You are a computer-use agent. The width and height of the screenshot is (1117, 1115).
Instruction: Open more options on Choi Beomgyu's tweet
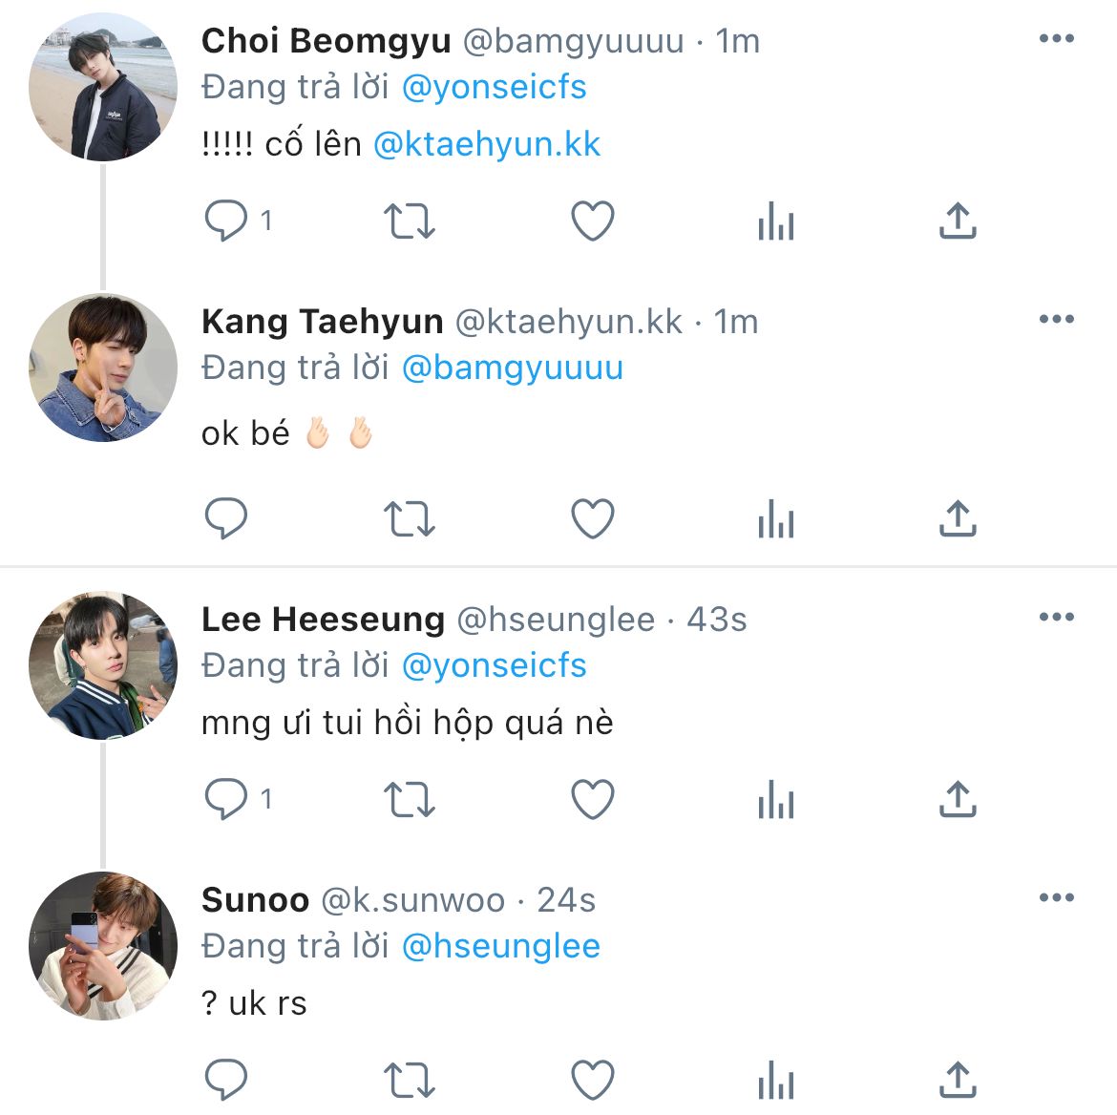pos(1056,39)
